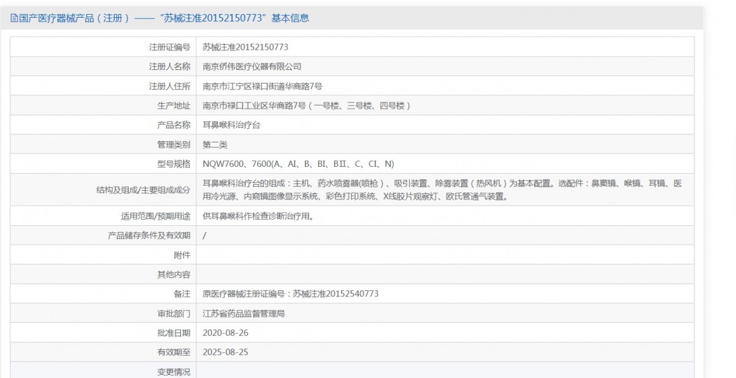Select the 产品名称 label
The image size is (736, 378).
174,125
